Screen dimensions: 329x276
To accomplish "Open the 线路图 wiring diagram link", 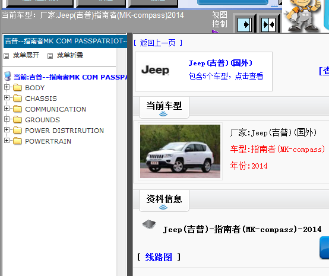I will [x=159, y=257].
